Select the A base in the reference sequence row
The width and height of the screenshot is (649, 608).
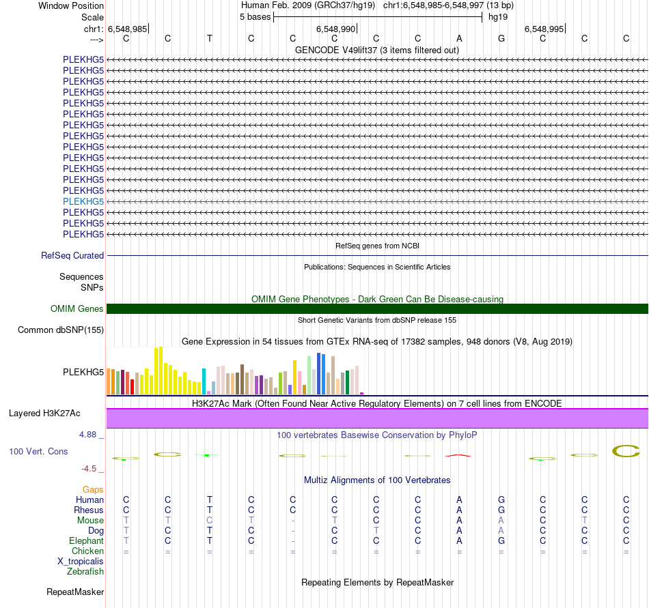459,38
